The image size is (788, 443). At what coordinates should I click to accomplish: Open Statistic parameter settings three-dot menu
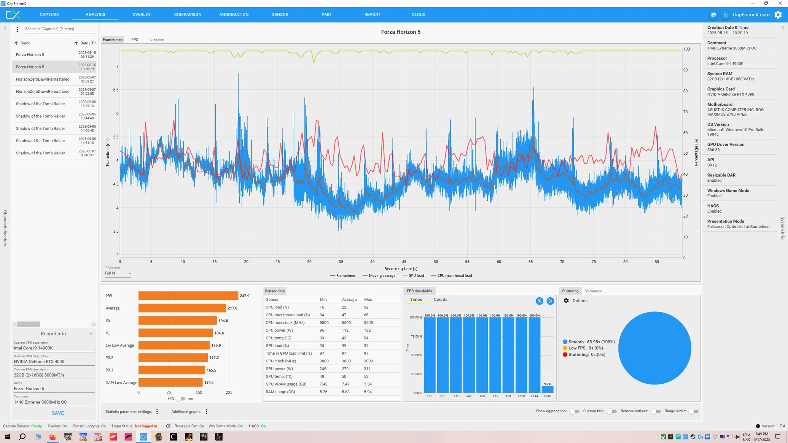pyautogui.click(x=157, y=411)
